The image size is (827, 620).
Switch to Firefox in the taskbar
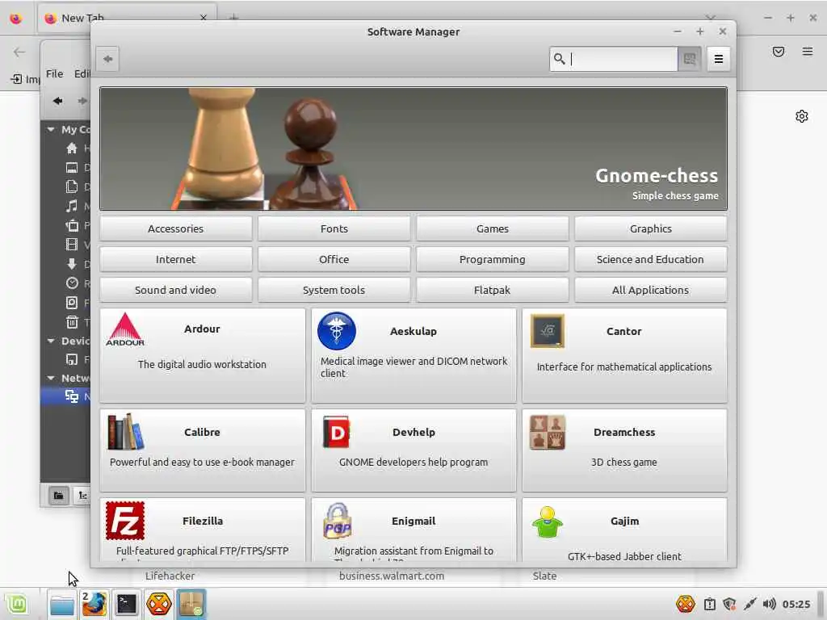pyautogui.click(x=94, y=604)
